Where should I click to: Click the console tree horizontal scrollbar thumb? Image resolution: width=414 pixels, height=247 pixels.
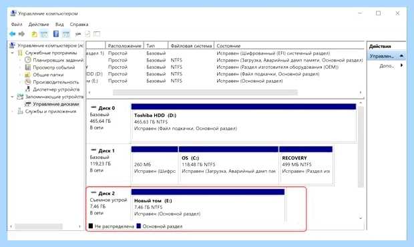click(39, 226)
